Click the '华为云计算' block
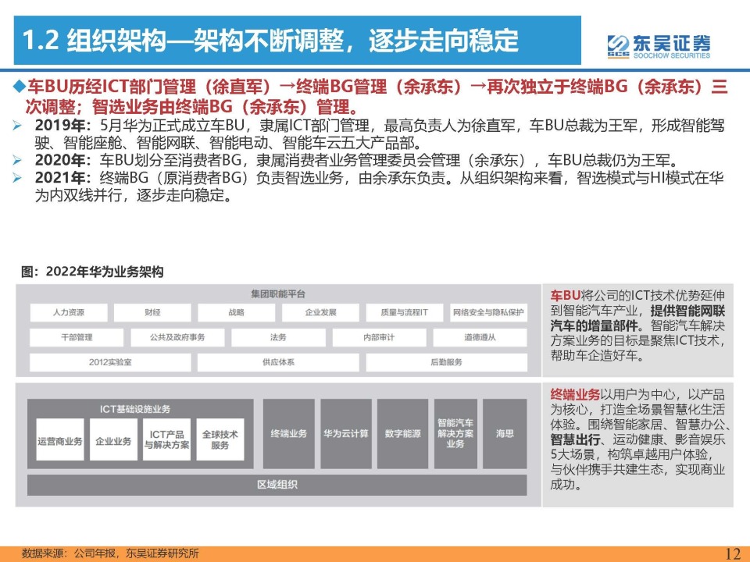The image size is (750, 562). point(346,434)
